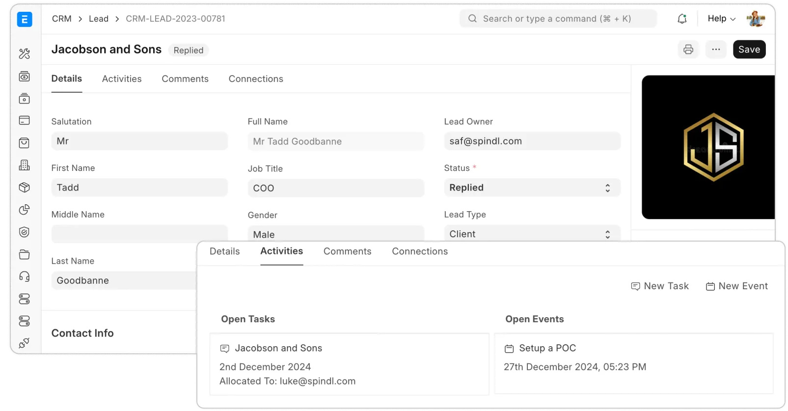
Task: Open the wrench and screwdriver tools icon
Action: [25, 54]
